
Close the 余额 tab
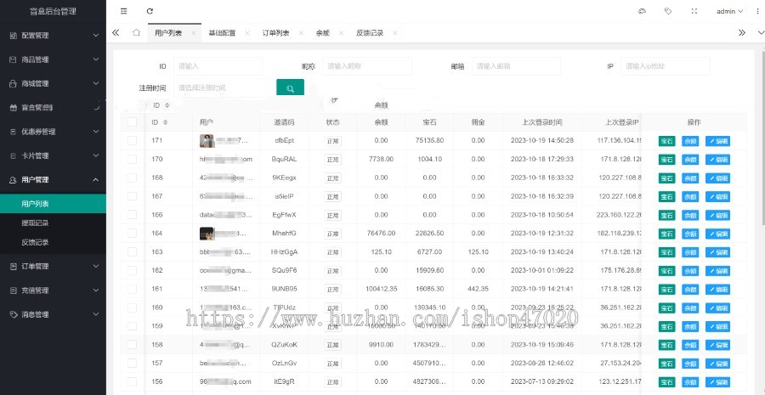[x=341, y=33]
